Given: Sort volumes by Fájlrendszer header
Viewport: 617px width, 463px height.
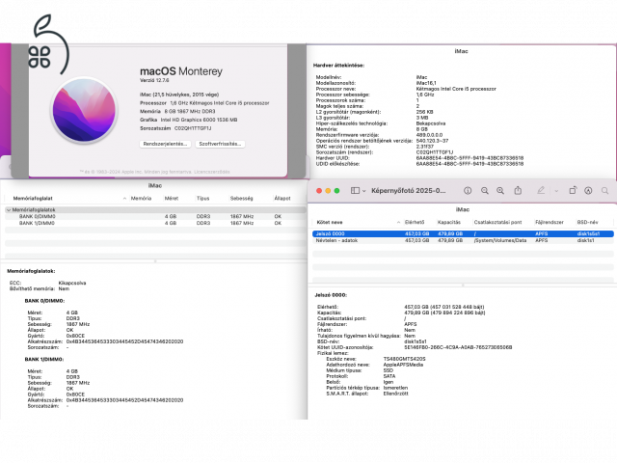Looking at the screenshot, I should point(550,223).
